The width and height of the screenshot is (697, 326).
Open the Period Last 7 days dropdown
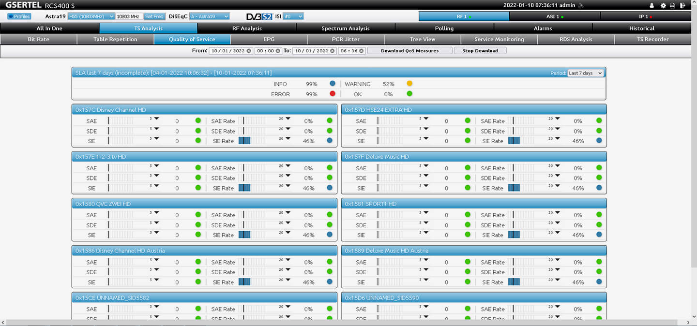pos(586,73)
